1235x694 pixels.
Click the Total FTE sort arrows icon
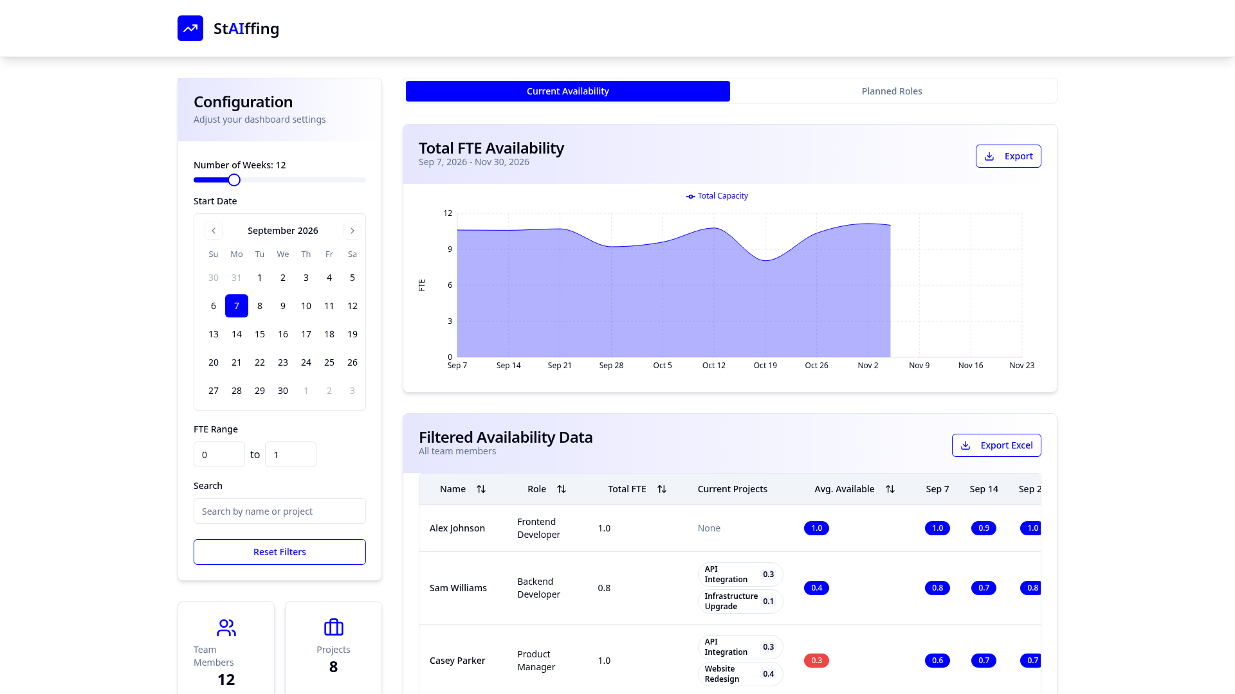[662, 489]
